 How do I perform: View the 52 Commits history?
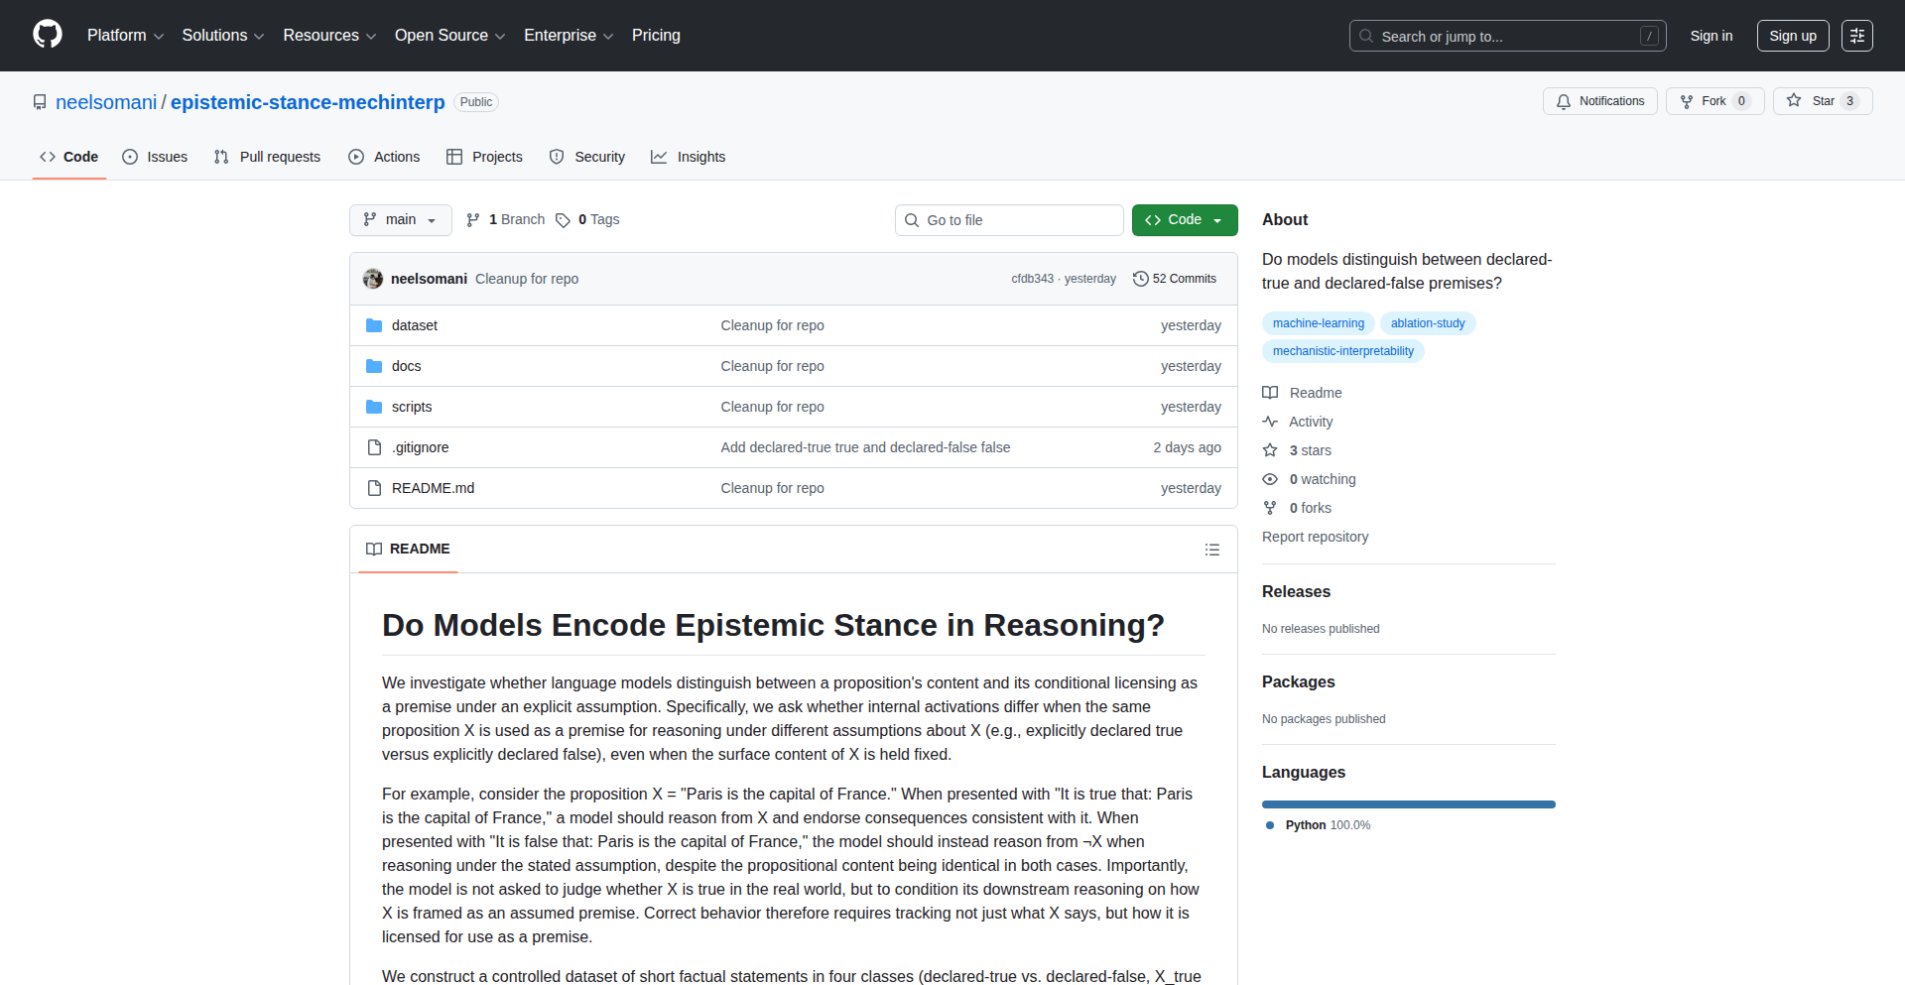(1175, 279)
